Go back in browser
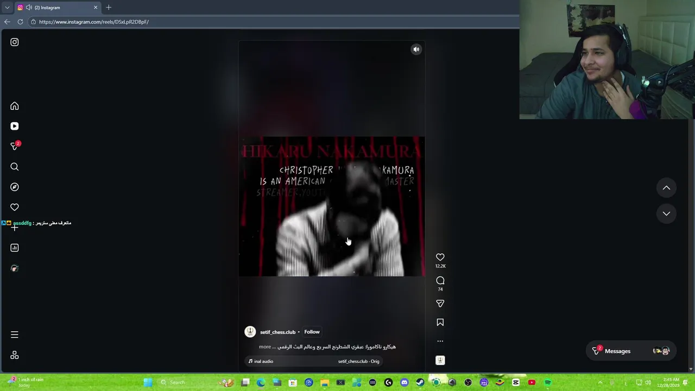The width and height of the screenshot is (695, 391). click(7, 22)
